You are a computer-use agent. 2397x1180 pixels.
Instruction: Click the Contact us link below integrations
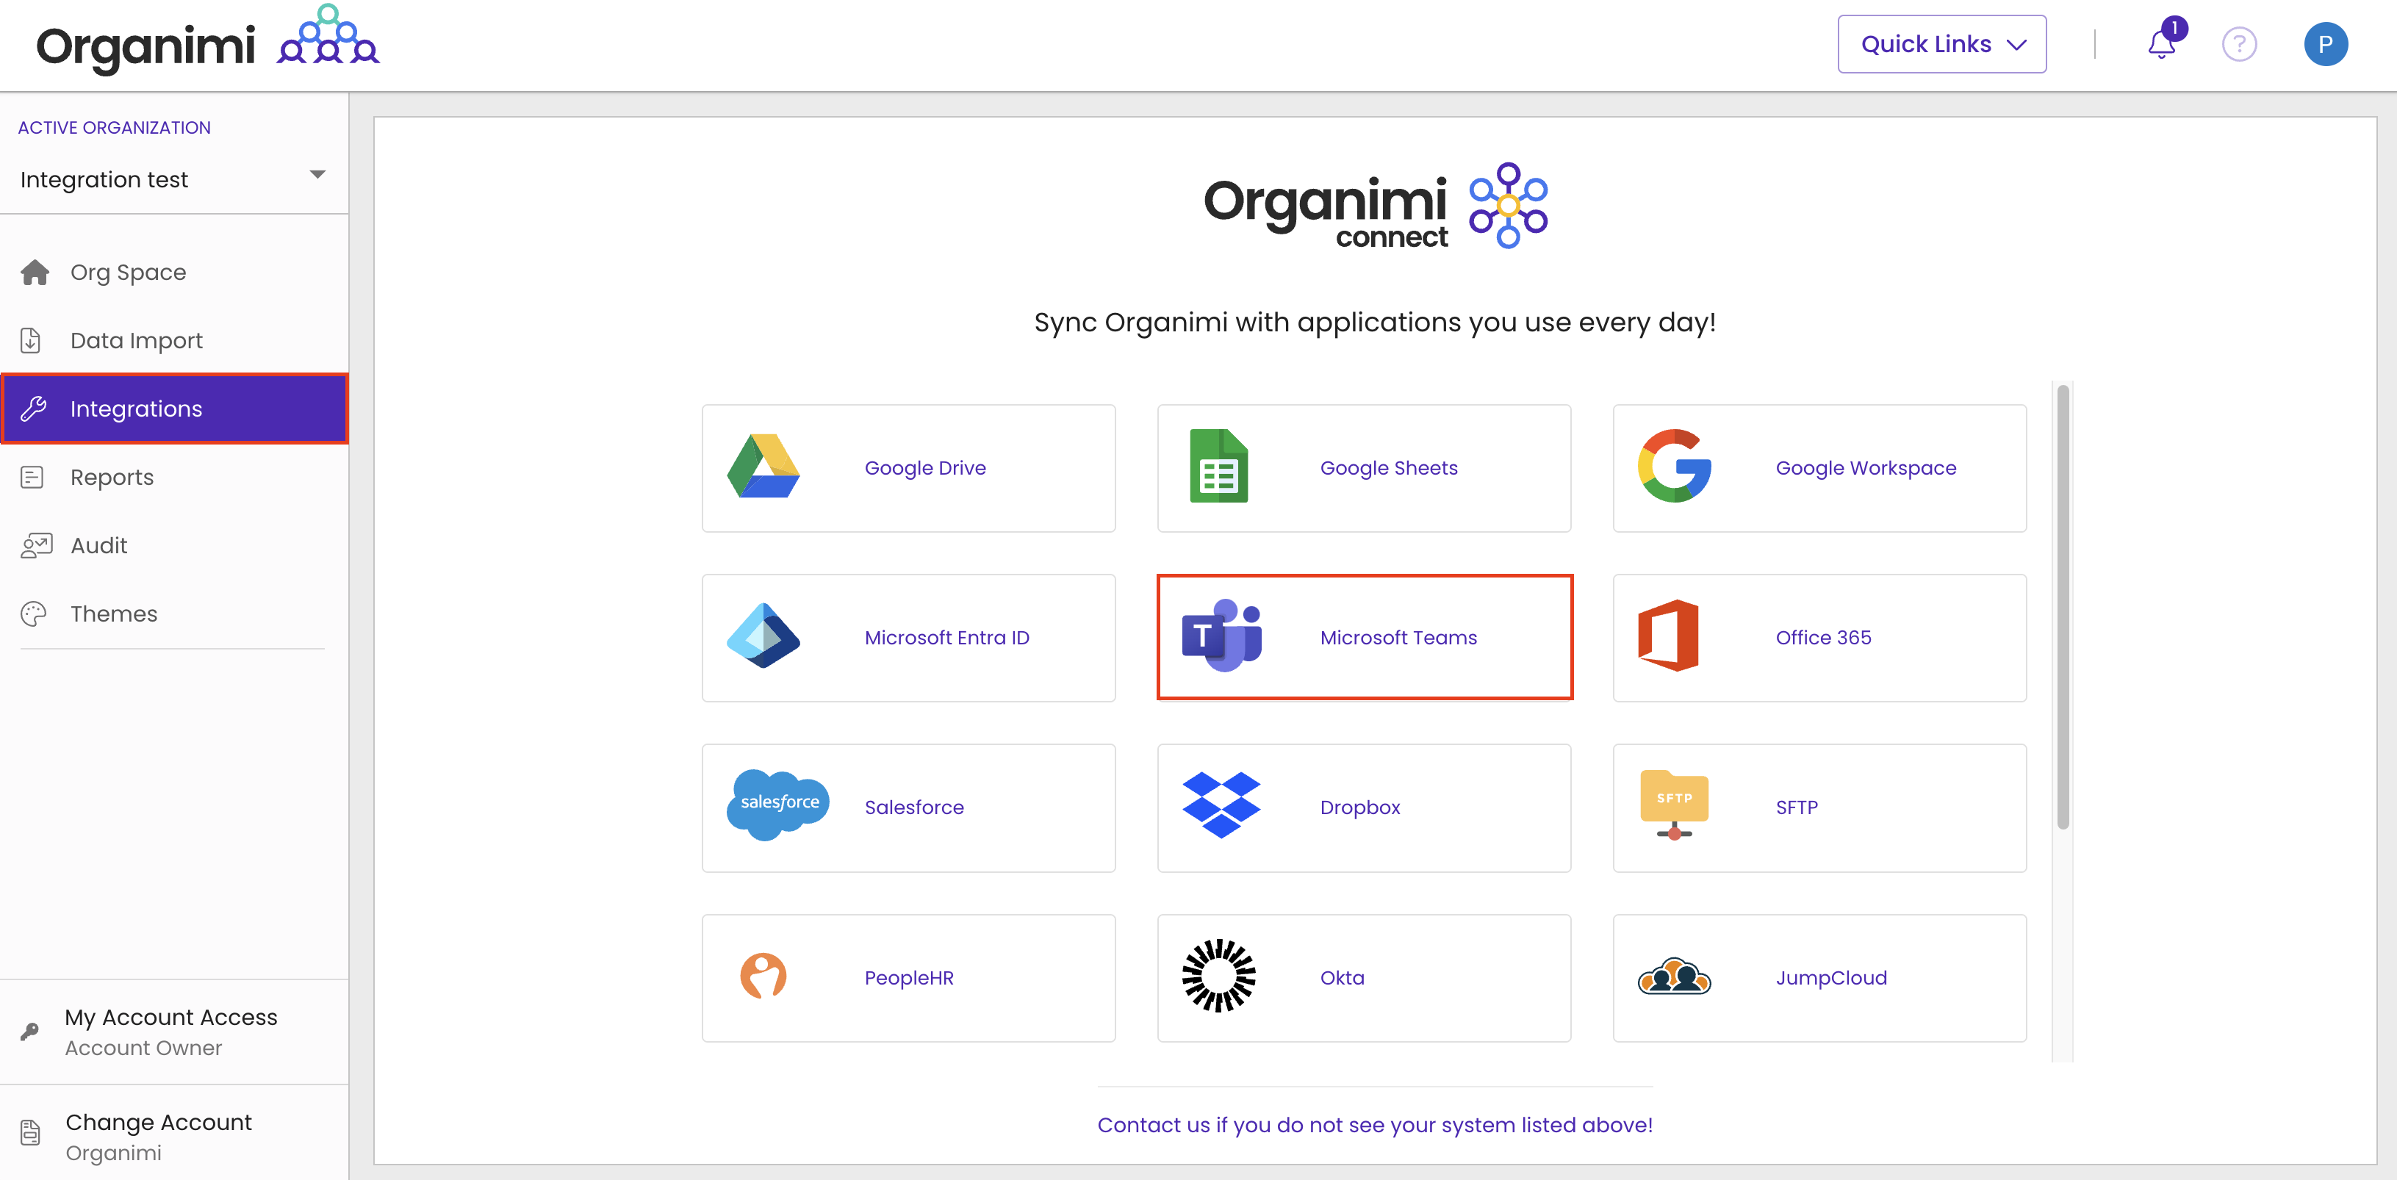click(1374, 1125)
